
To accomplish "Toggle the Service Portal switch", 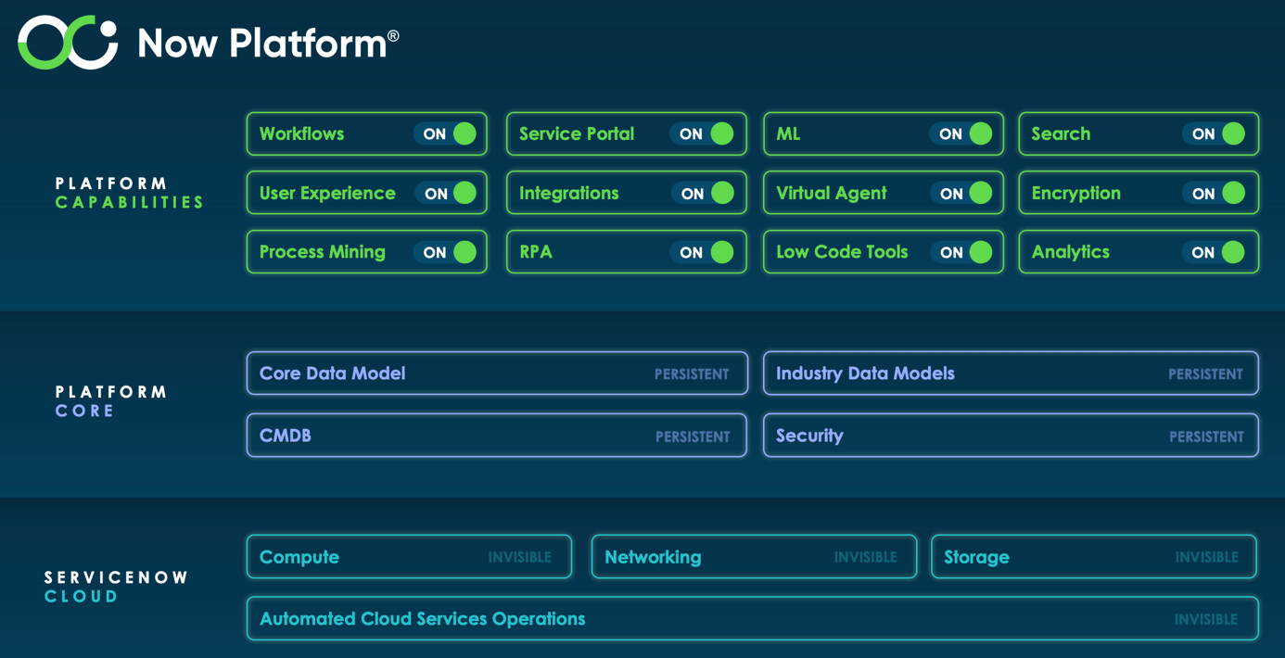I will 706,133.
